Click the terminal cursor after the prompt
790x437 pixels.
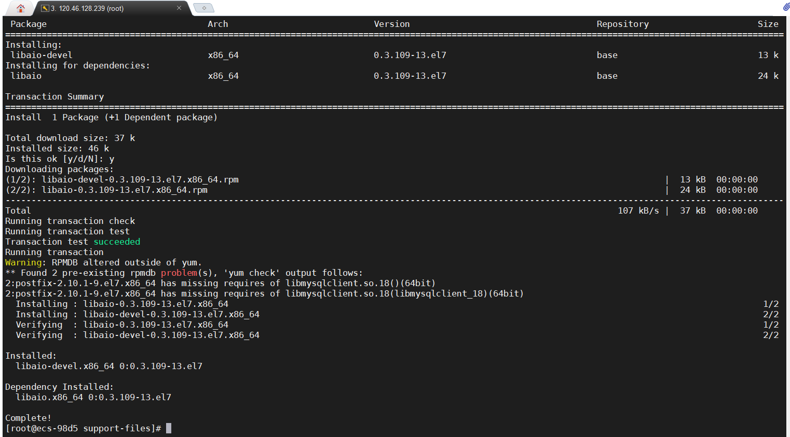(169, 428)
